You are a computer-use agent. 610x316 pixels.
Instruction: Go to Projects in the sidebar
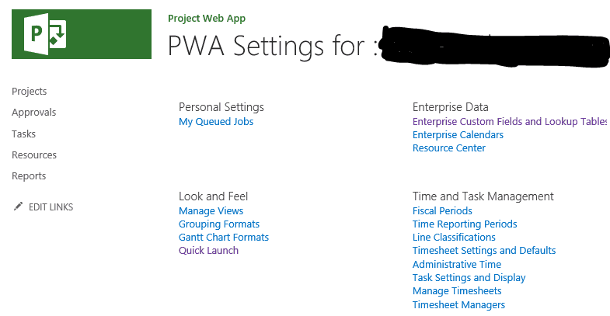30,92
